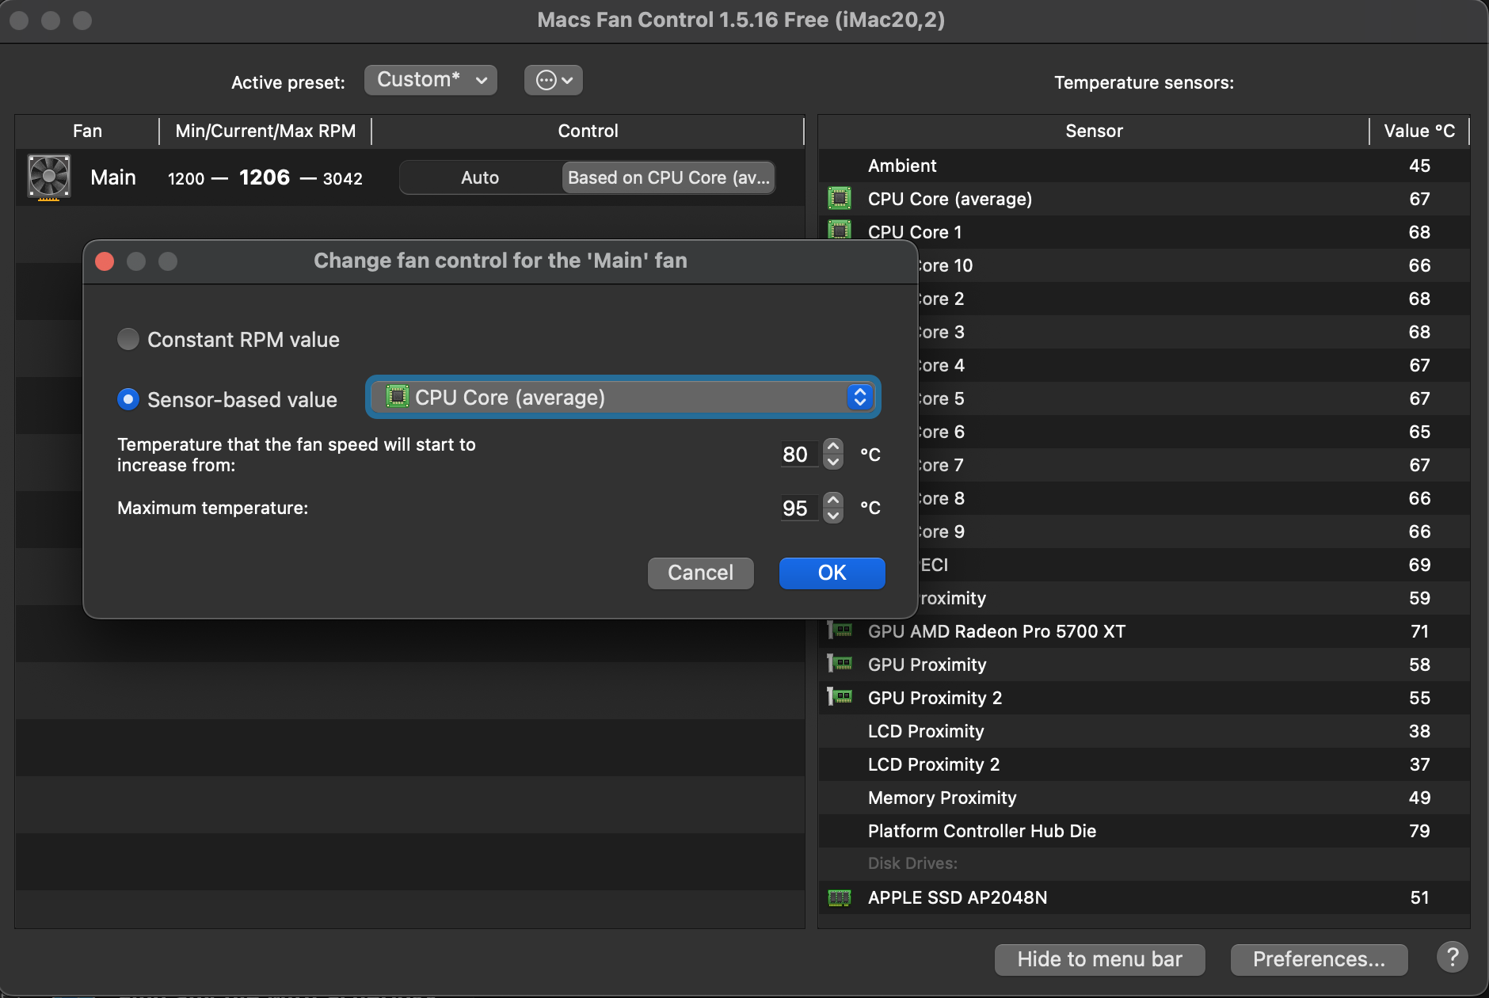Open the help question mark button
Screen dimensions: 1489x998
1453,958
